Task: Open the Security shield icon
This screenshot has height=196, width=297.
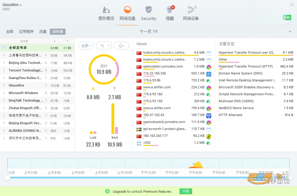Action: point(149,10)
